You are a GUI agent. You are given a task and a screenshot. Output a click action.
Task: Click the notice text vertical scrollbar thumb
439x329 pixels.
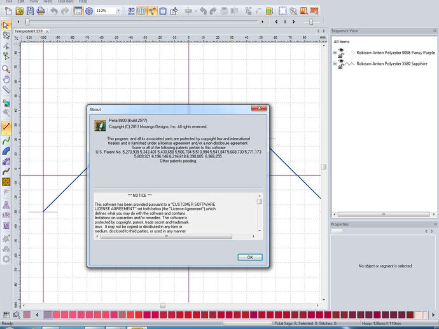260,201
